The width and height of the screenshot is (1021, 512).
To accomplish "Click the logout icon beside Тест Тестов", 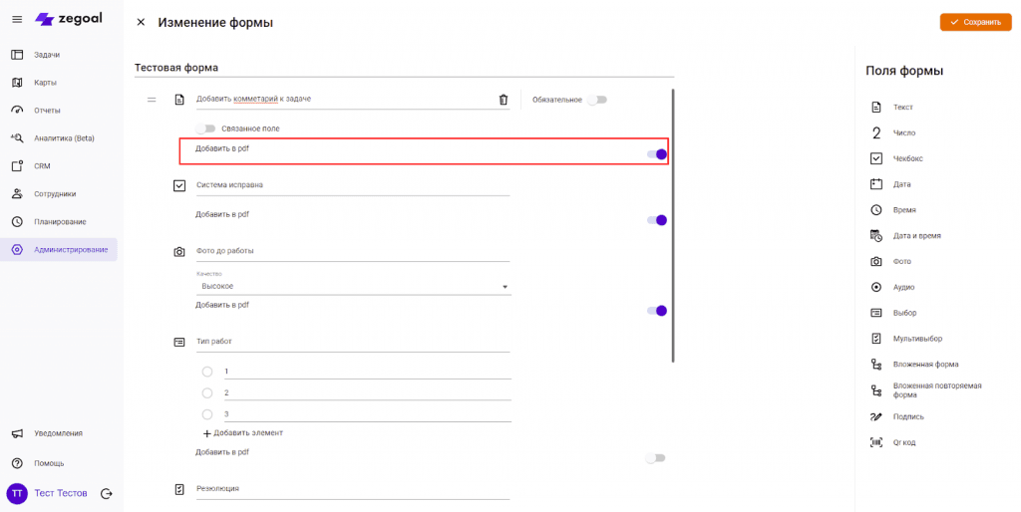I will pos(107,493).
